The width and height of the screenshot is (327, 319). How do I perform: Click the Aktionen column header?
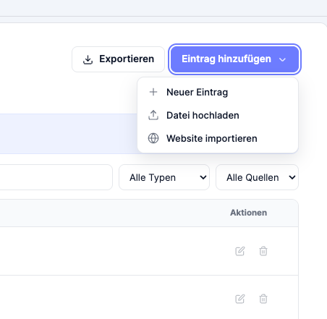248,213
